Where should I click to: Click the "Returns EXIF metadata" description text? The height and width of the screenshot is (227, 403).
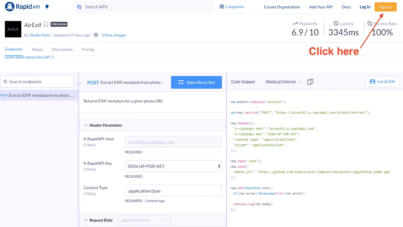(123, 101)
